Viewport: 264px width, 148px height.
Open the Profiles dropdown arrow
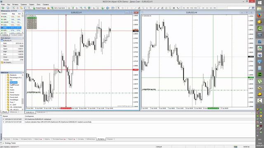10,8
